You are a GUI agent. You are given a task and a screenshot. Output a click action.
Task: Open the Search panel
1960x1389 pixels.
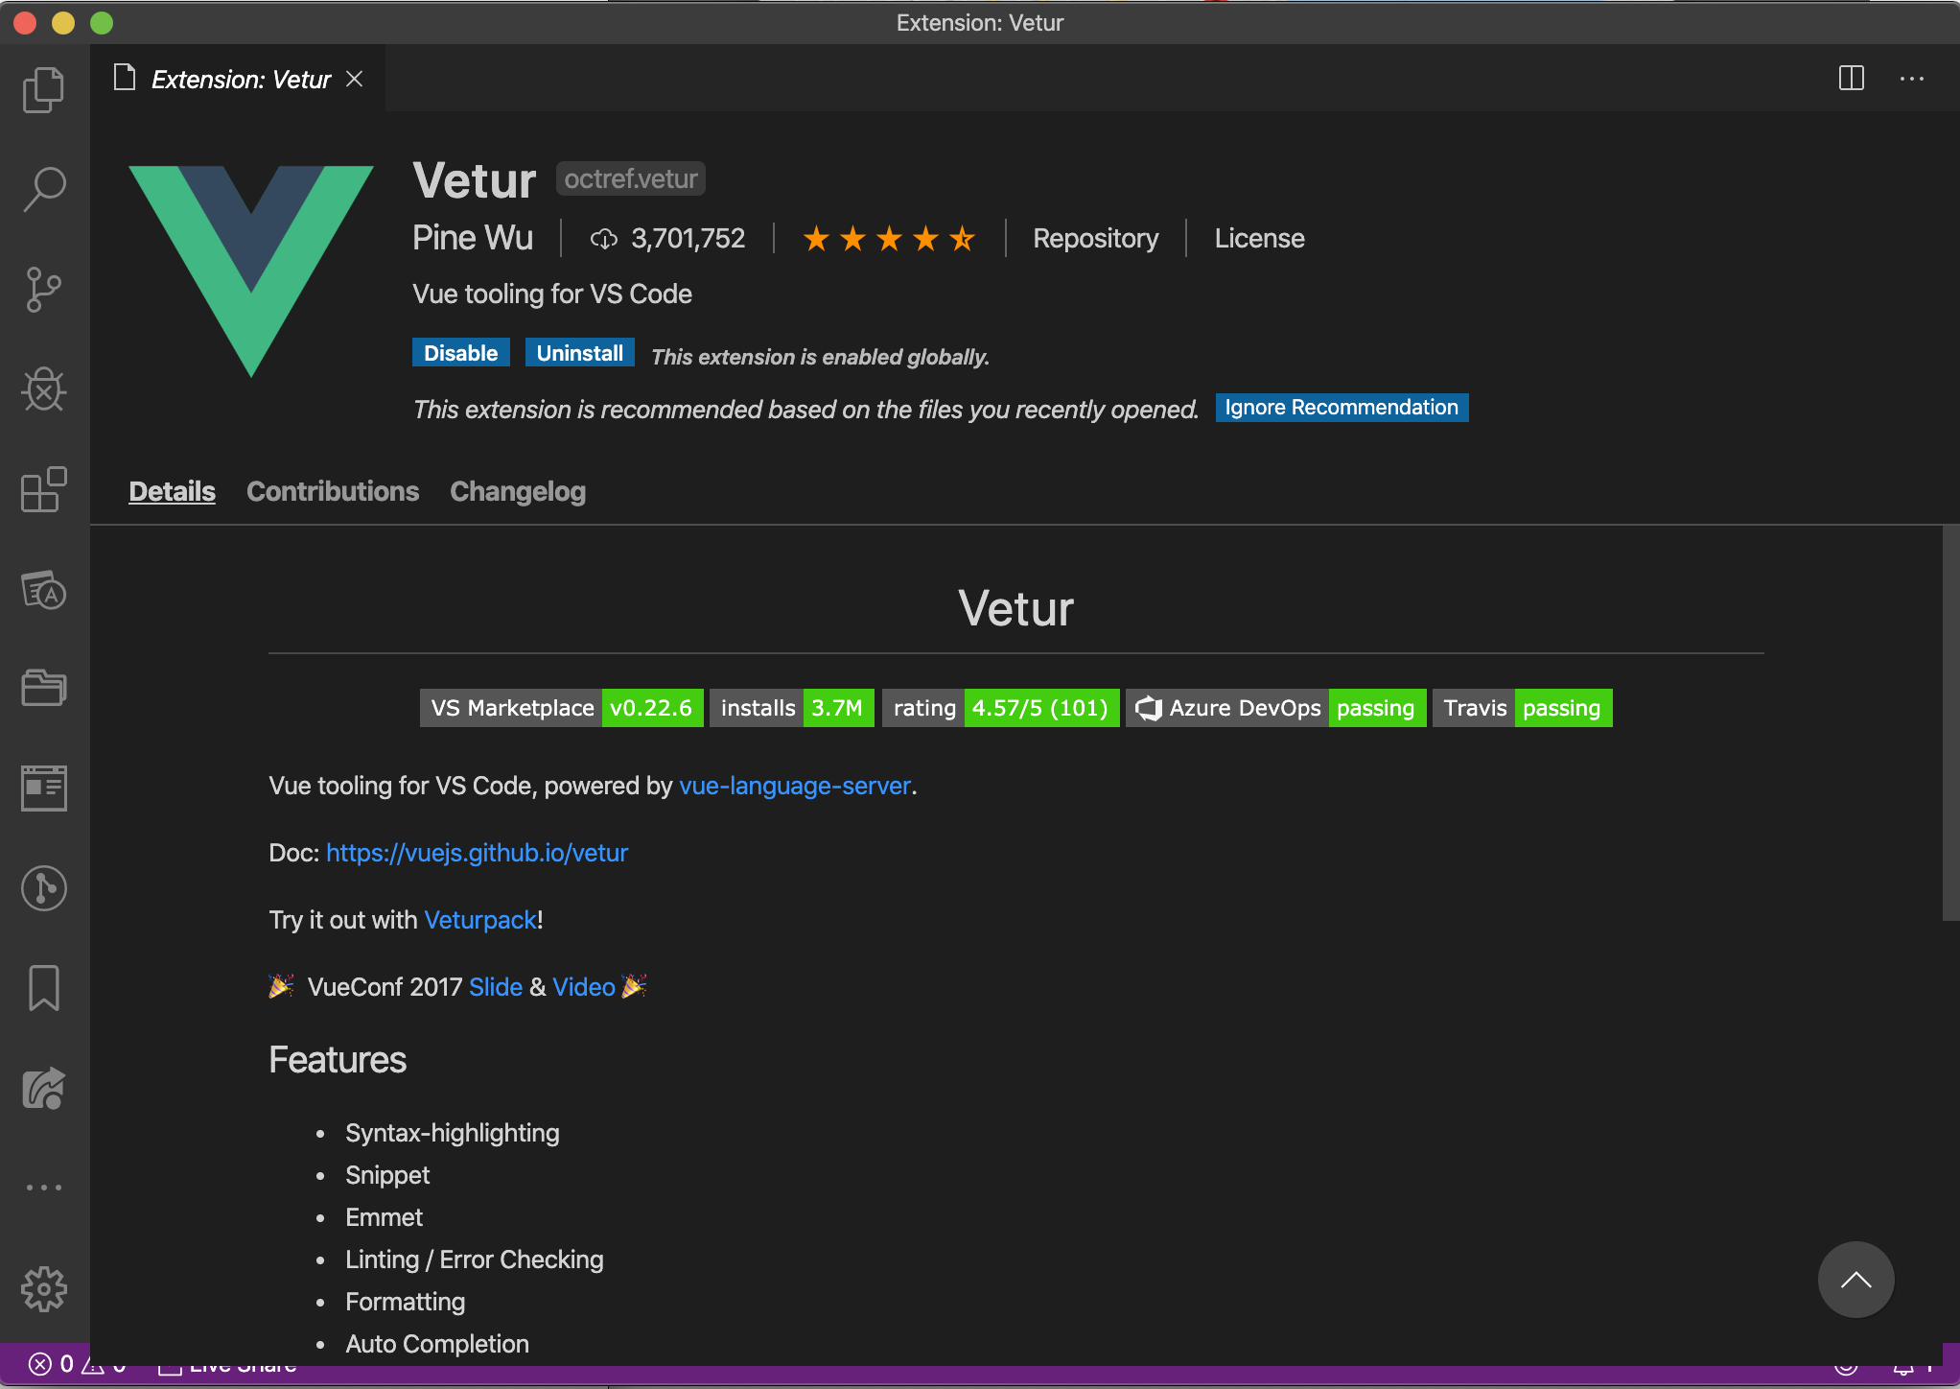pos(44,189)
